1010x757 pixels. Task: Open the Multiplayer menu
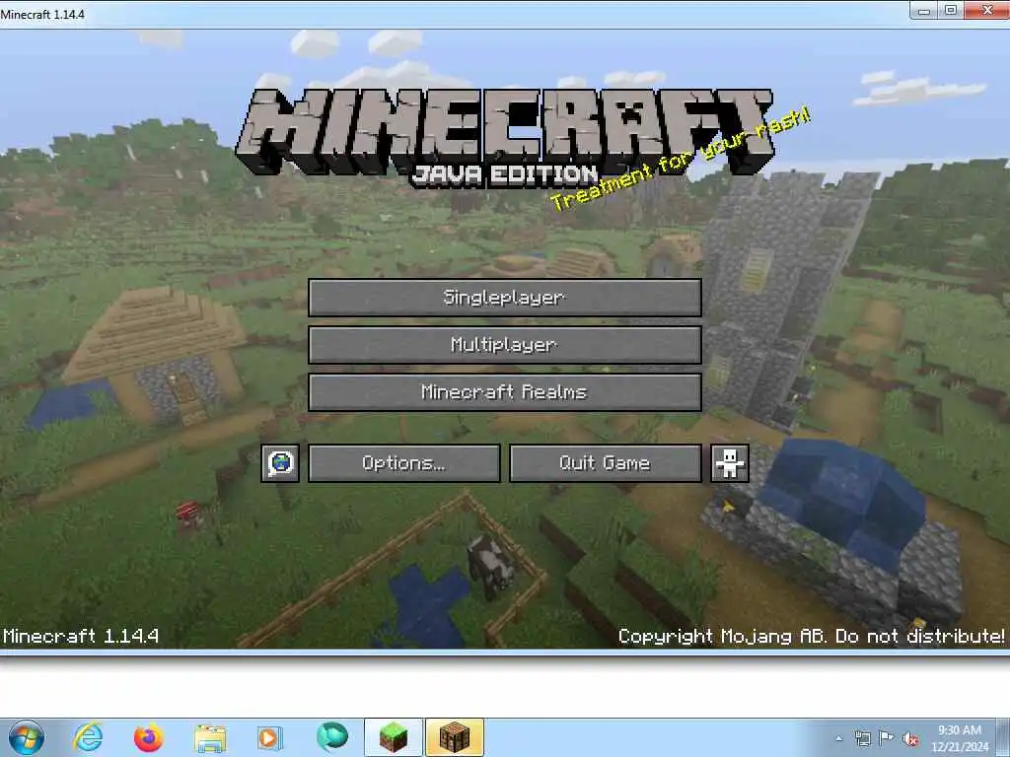(504, 345)
